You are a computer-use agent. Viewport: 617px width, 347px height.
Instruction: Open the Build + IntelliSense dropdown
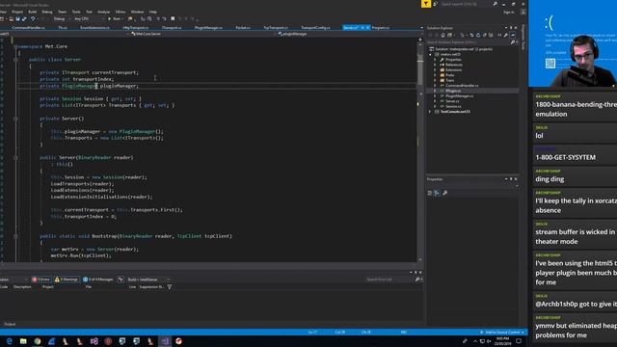(x=148, y=280)
